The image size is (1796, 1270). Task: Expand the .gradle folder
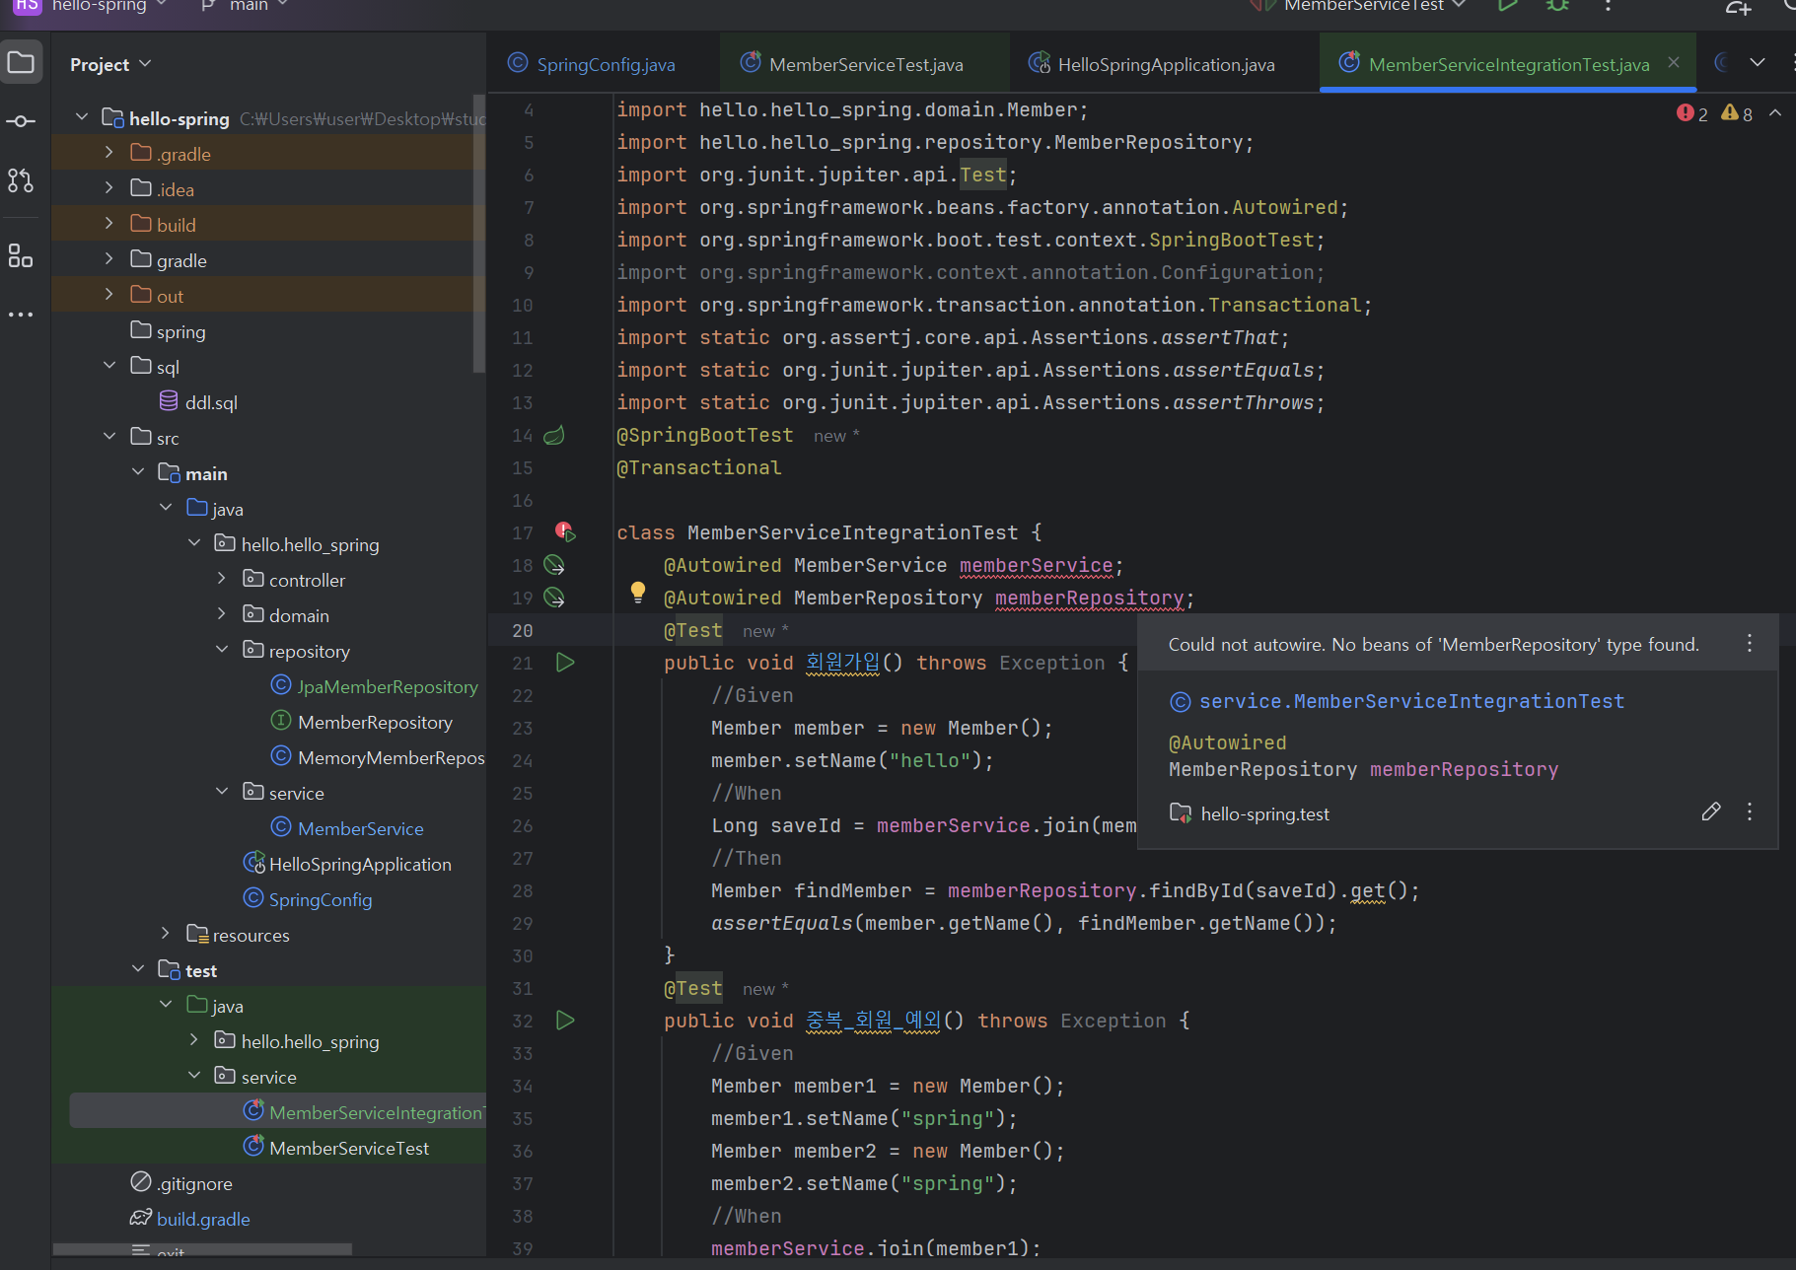pyautogui.click(x=108, y=153)
